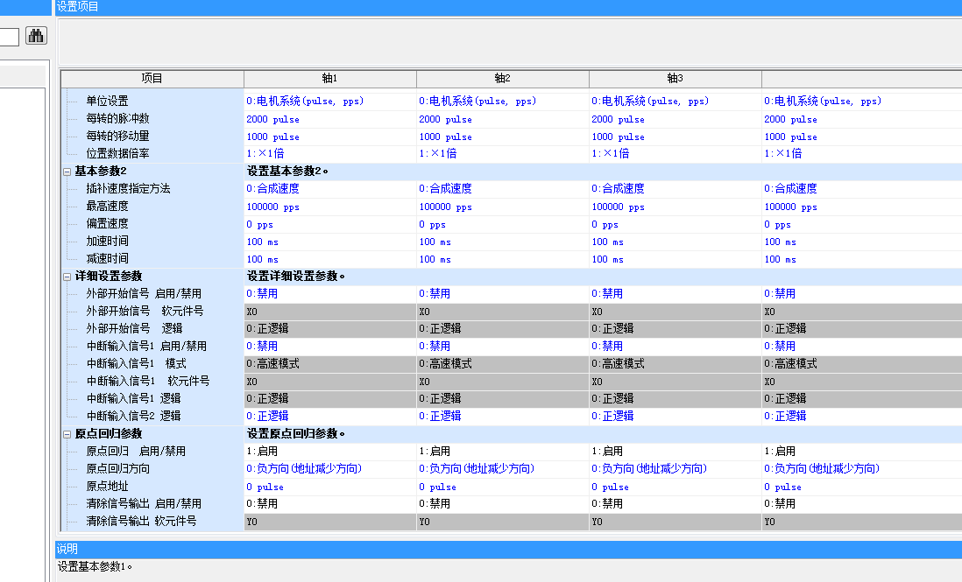Edit 最高速度 value for 轴1
The height and width of the screenshot is (582, 962).
[329, 207]
